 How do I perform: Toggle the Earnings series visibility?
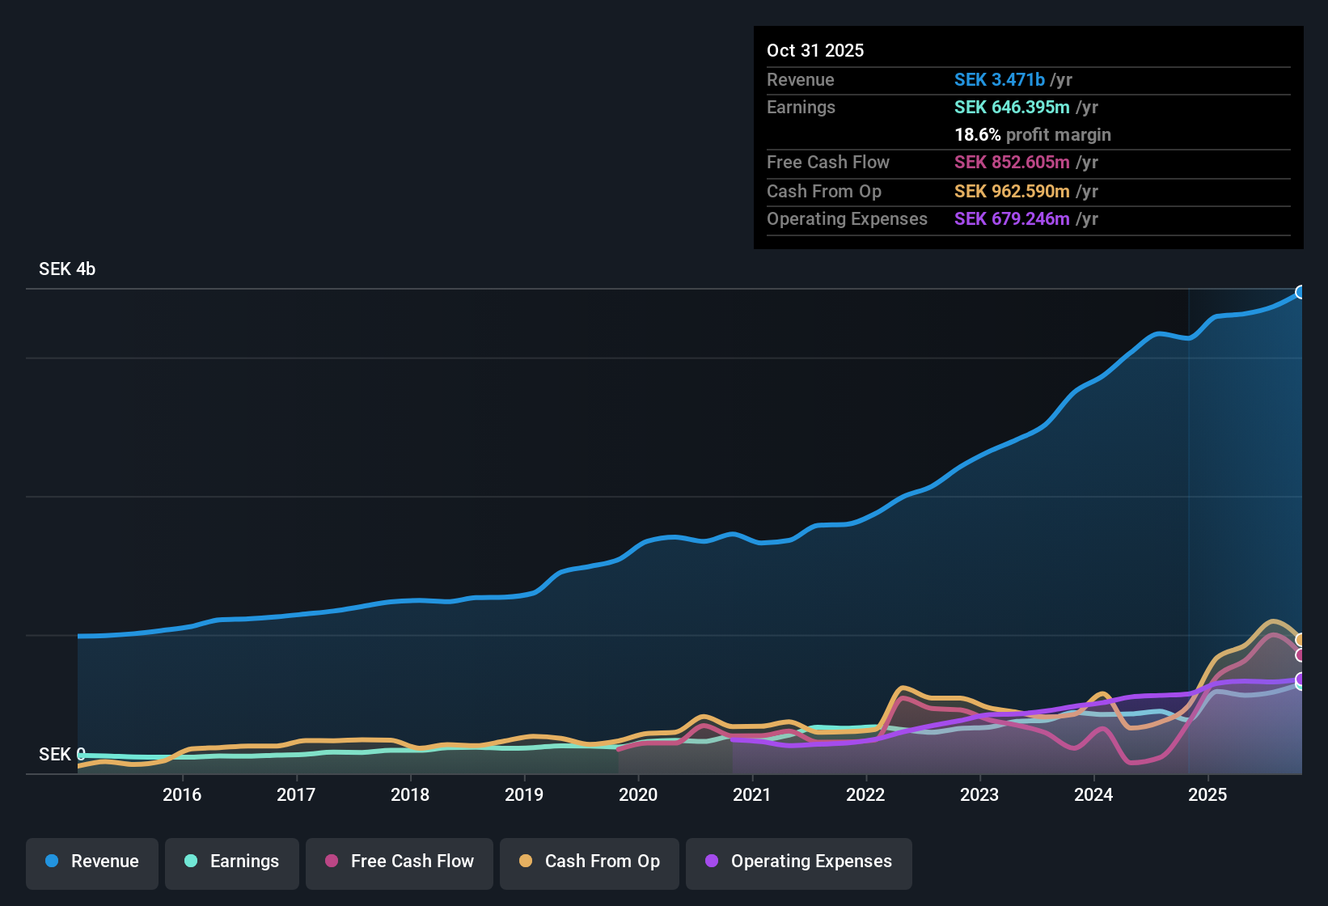[x=232, y=862]
